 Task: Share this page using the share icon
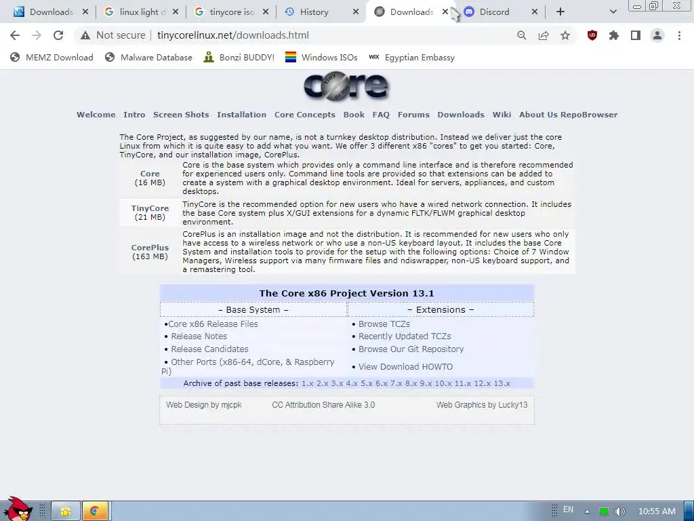click(x=544, y=35)
